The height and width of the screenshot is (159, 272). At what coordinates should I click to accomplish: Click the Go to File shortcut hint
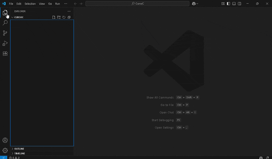click(x=175, y=105)
